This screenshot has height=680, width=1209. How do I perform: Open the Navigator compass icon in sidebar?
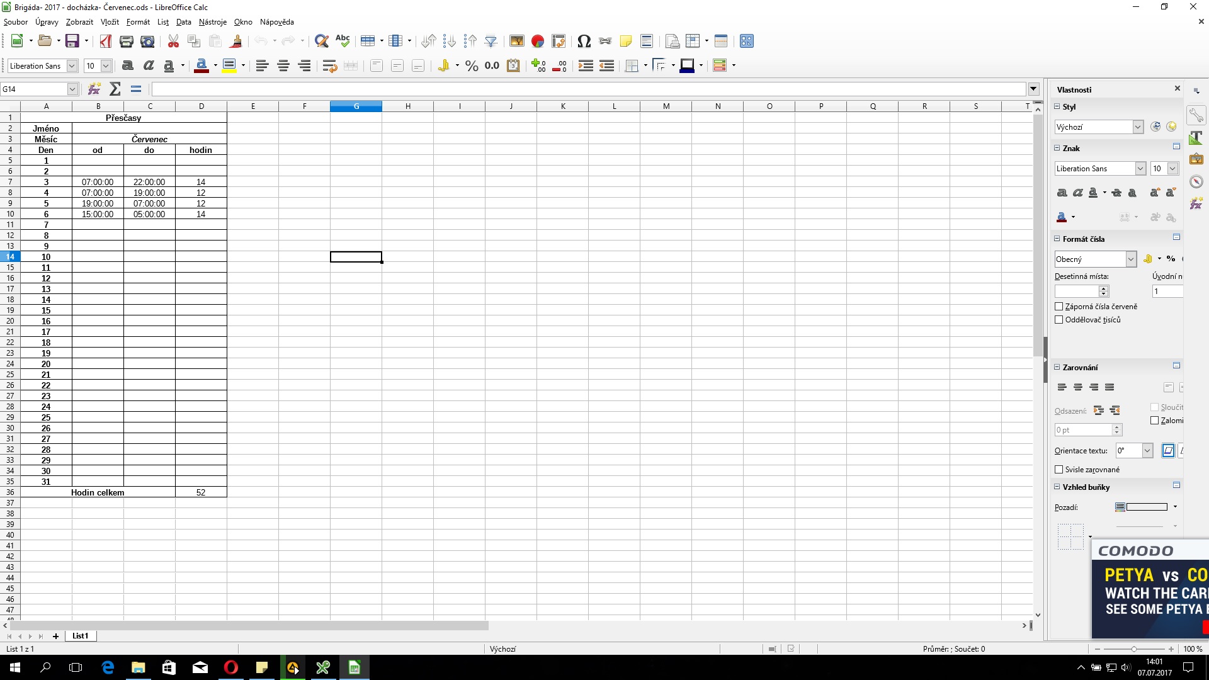coord(1196,182)
